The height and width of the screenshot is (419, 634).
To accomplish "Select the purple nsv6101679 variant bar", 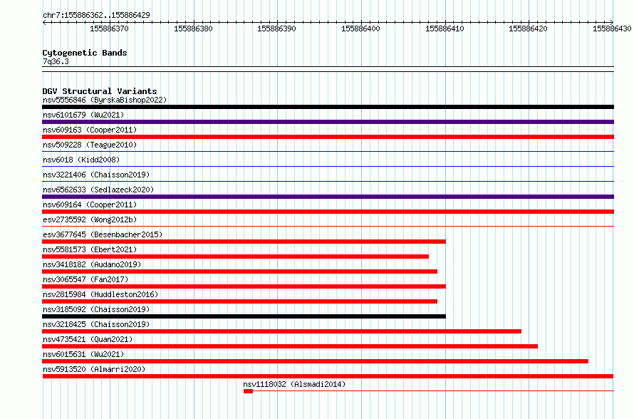I will 328,122.
